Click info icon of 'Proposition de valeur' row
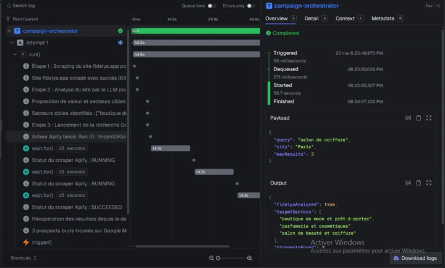 pos(26,101)
